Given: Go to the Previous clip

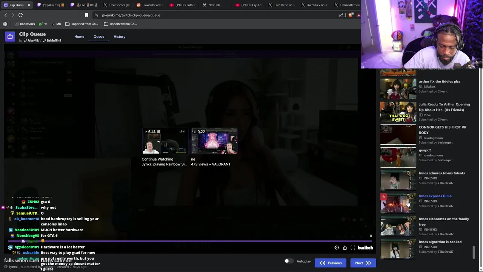Looking at the screenshot, I should pyautogui.click(x=331, y=263).
